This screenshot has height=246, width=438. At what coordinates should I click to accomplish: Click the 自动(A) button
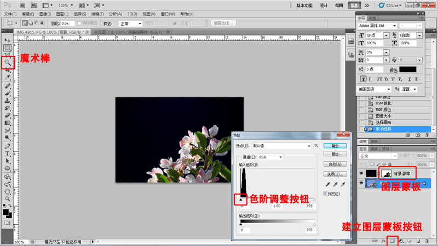click(335, 164)
